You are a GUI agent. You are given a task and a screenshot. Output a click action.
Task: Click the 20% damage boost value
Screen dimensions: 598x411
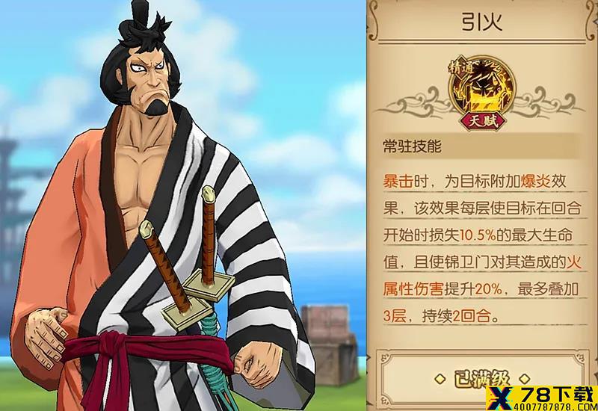click(489, 289)
